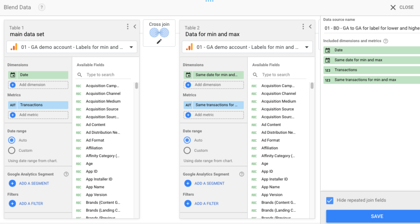Click plus icon beside ADD A SEGMENT in Table 1
420x224 pixels.
coord(12,183)
